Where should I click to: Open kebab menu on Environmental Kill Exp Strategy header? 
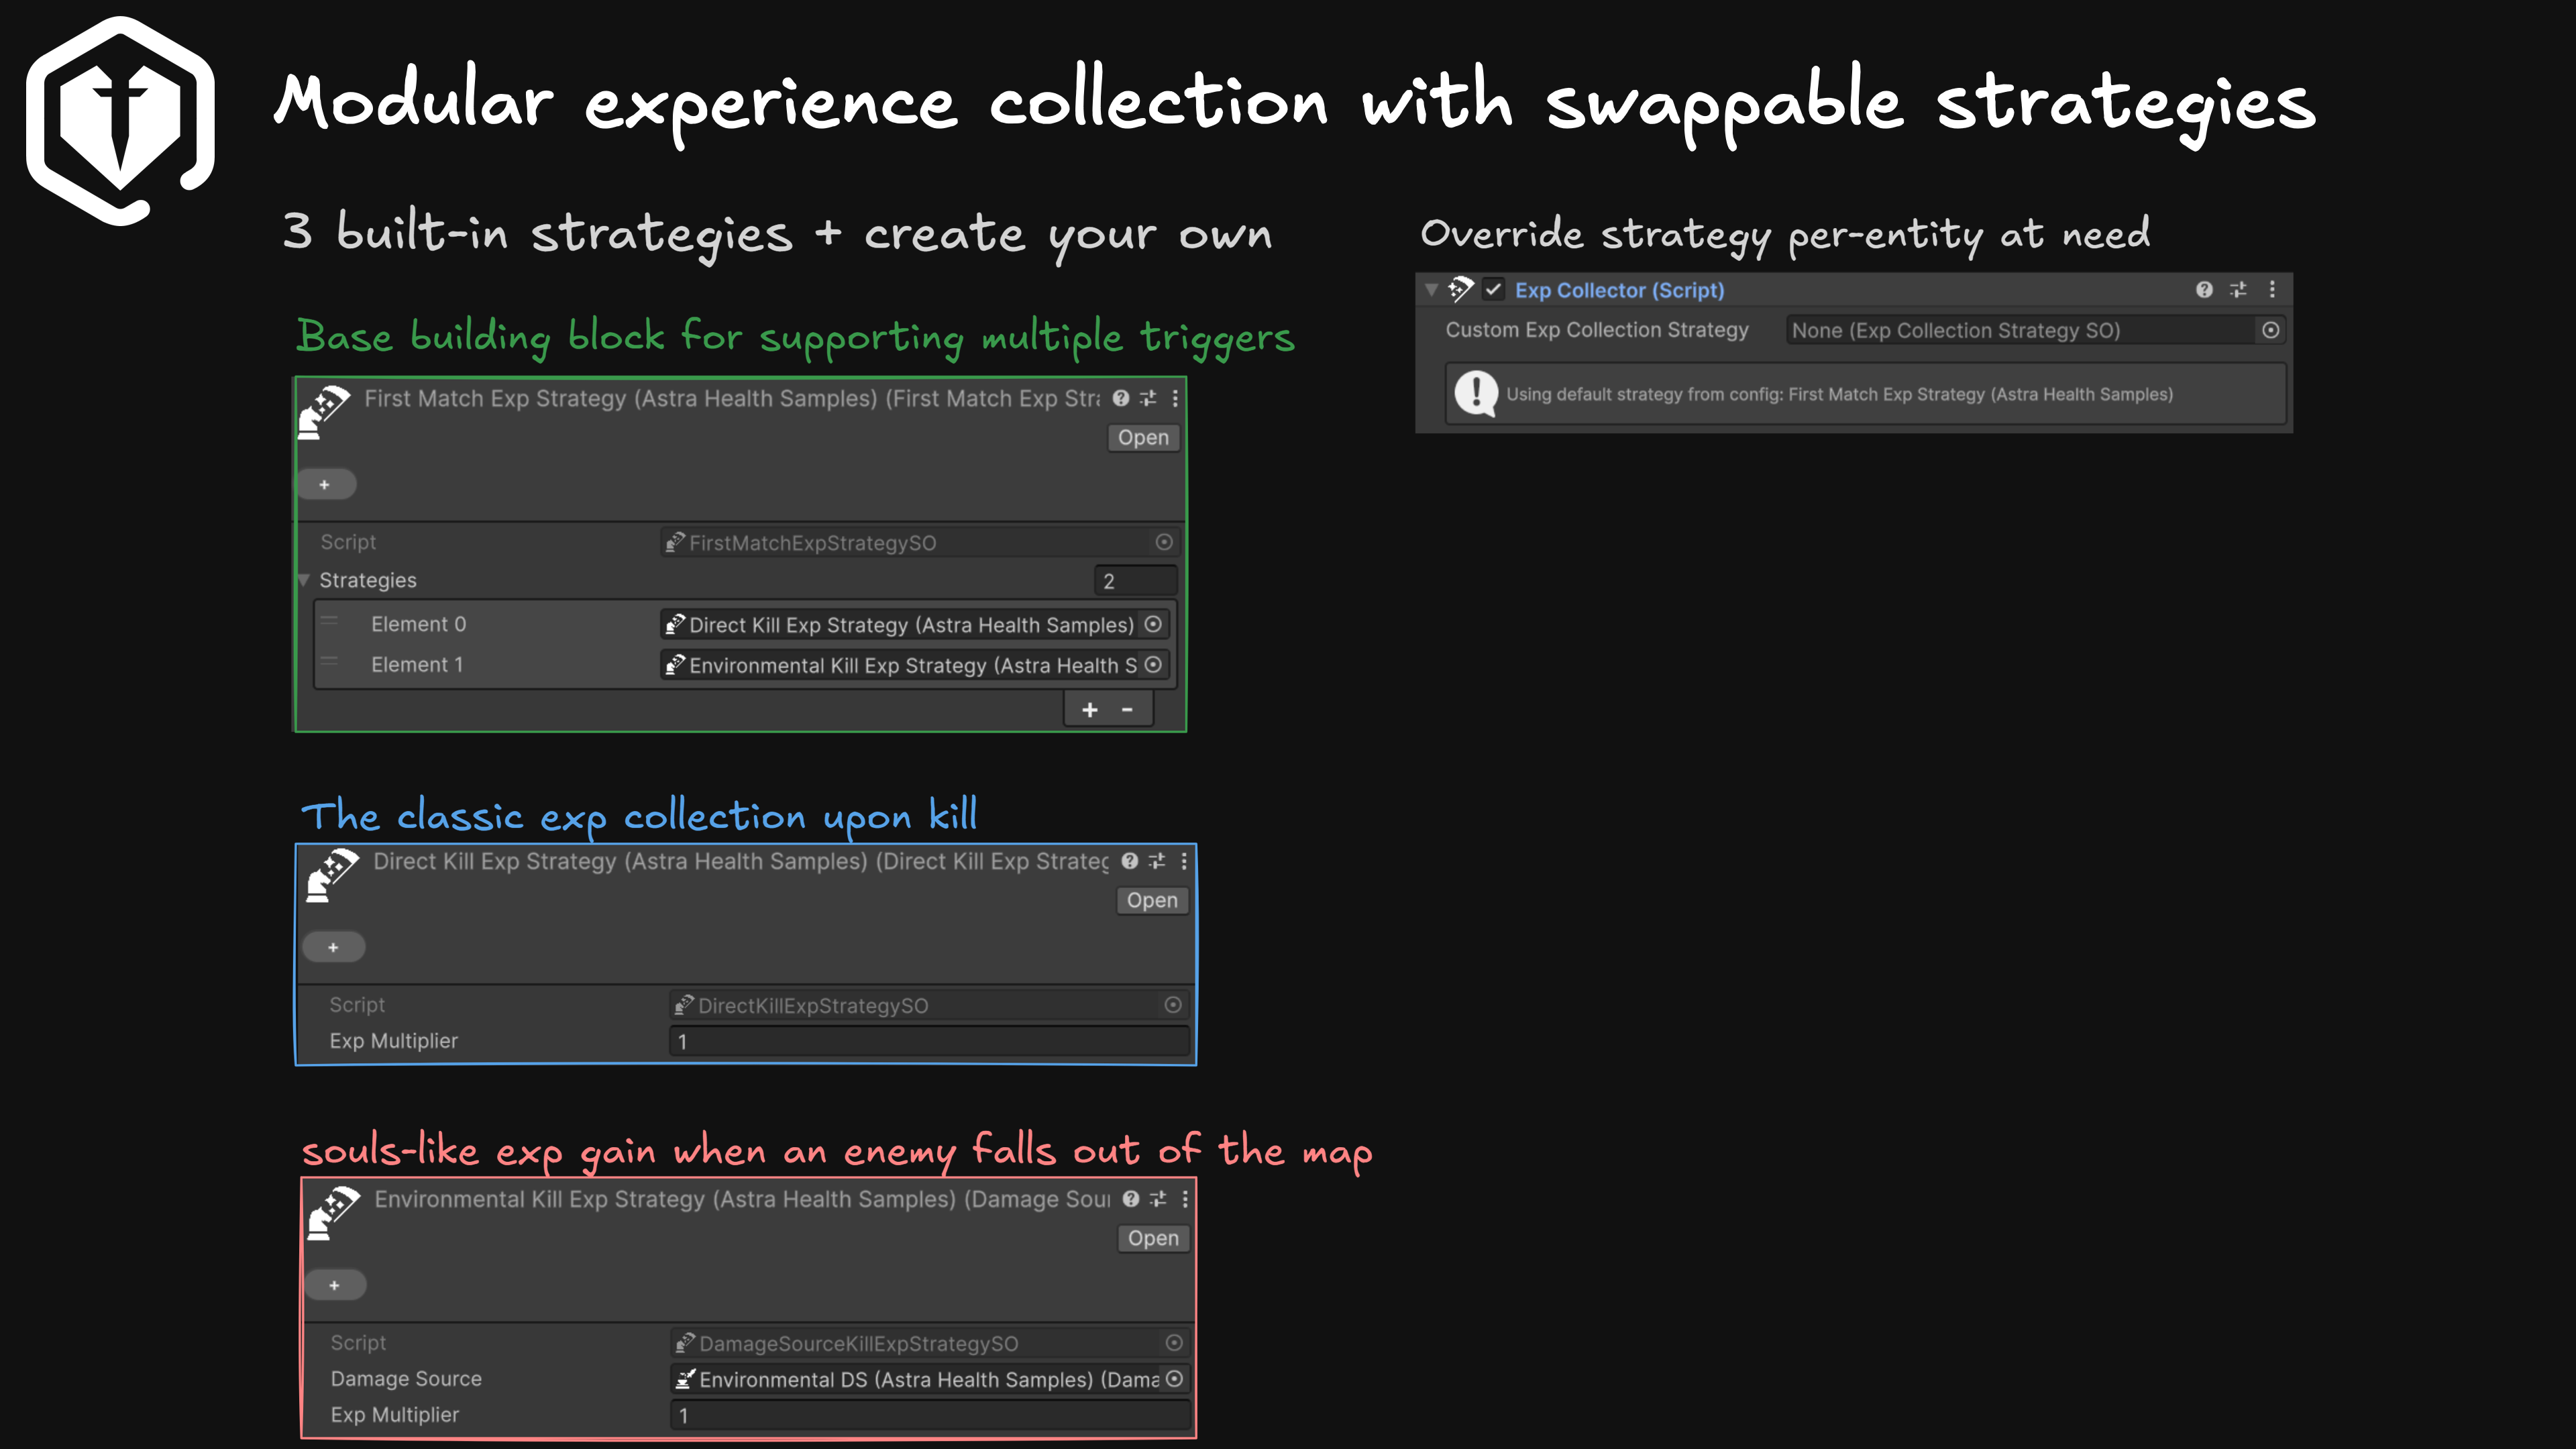(1185, 1199)
